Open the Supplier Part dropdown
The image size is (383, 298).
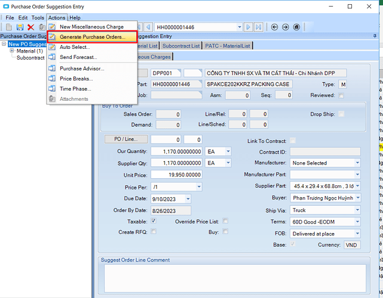tap(357, 186)
